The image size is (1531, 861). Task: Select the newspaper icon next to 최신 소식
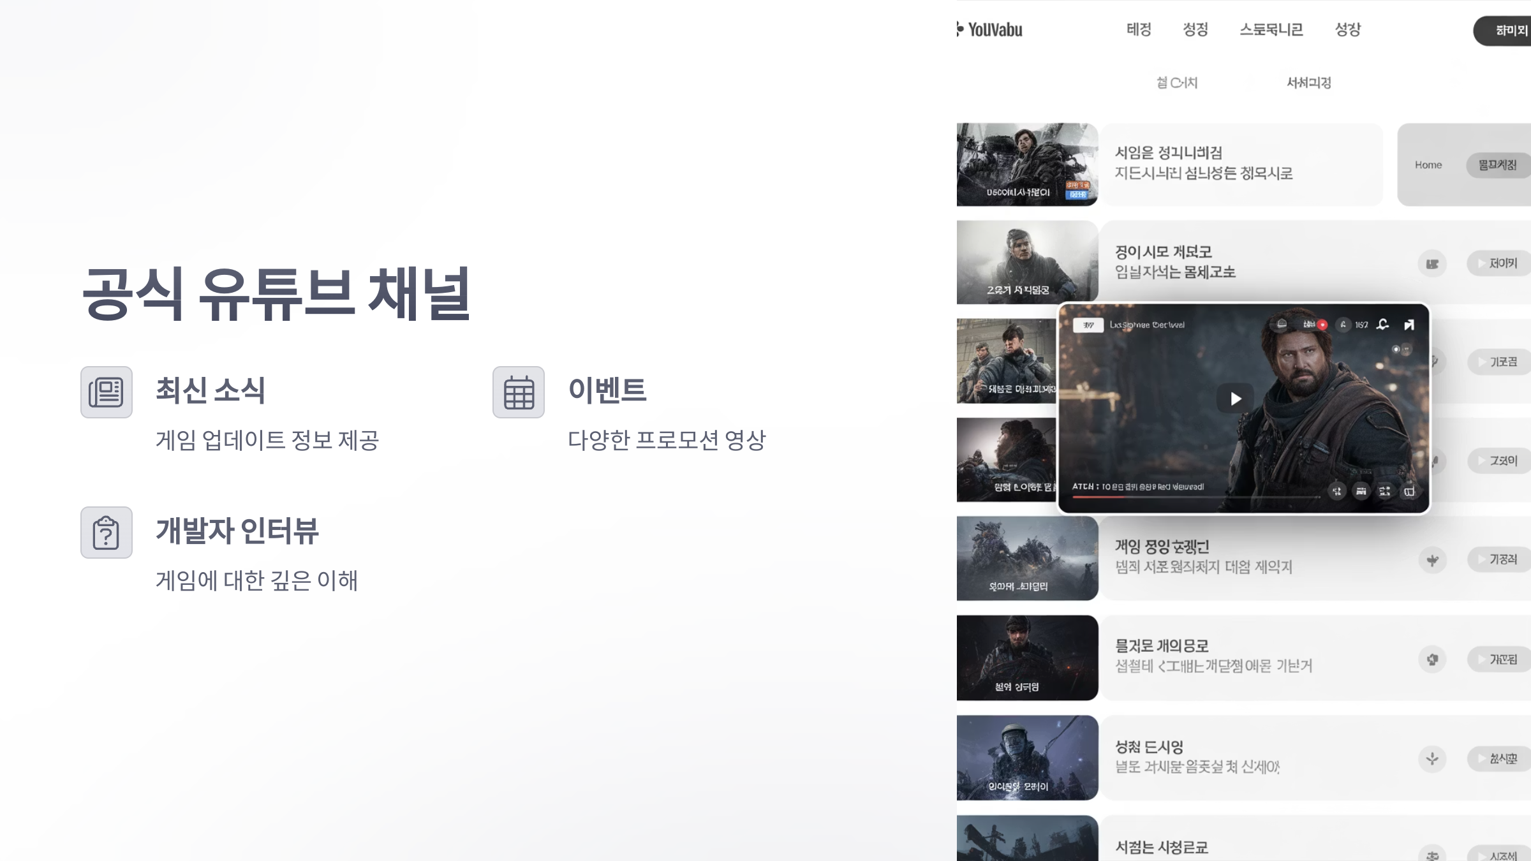click(106, 392)
